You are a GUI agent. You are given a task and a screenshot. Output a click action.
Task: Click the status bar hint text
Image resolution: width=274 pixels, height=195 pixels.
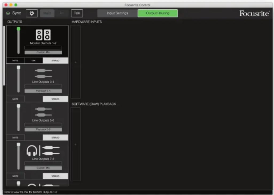coord(30,192)
